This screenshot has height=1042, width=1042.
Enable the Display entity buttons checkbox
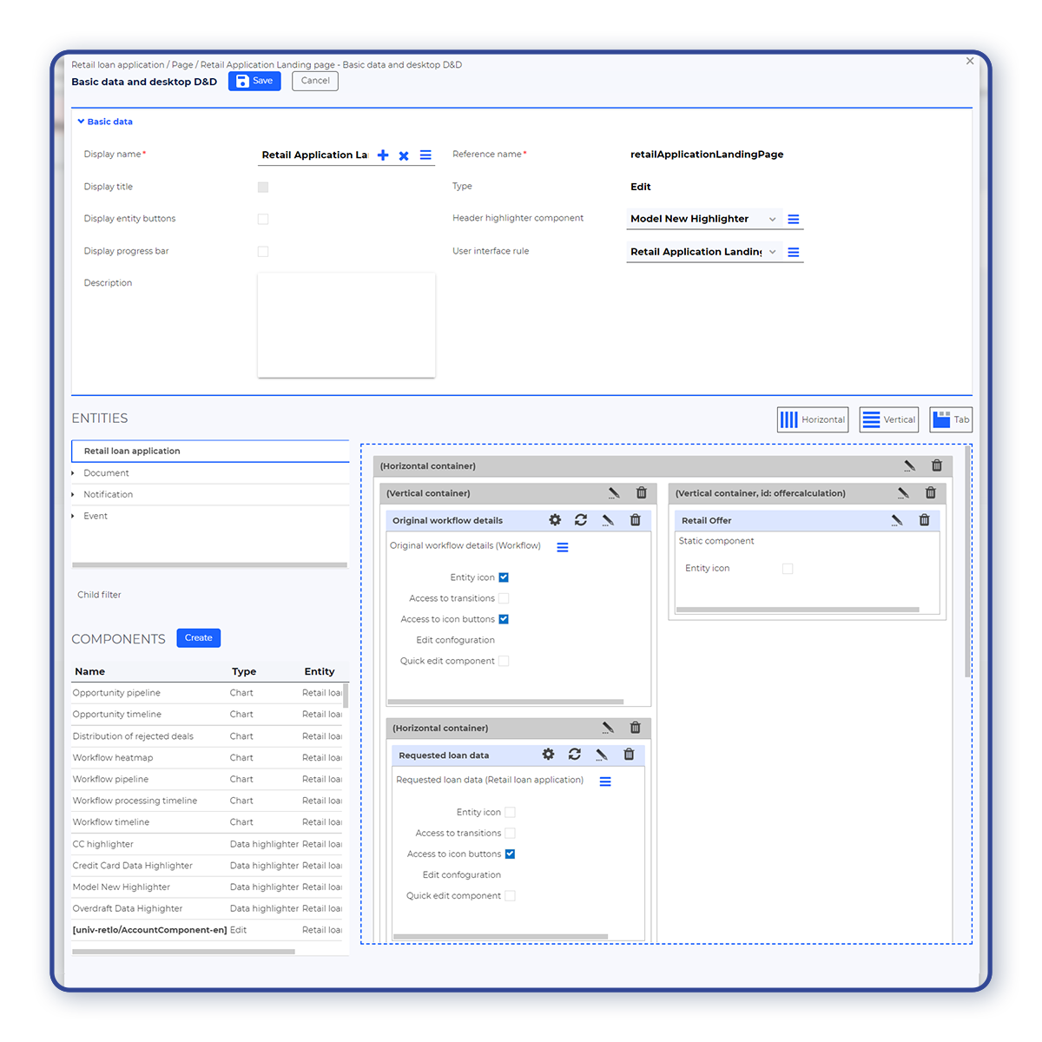[263, 219]
